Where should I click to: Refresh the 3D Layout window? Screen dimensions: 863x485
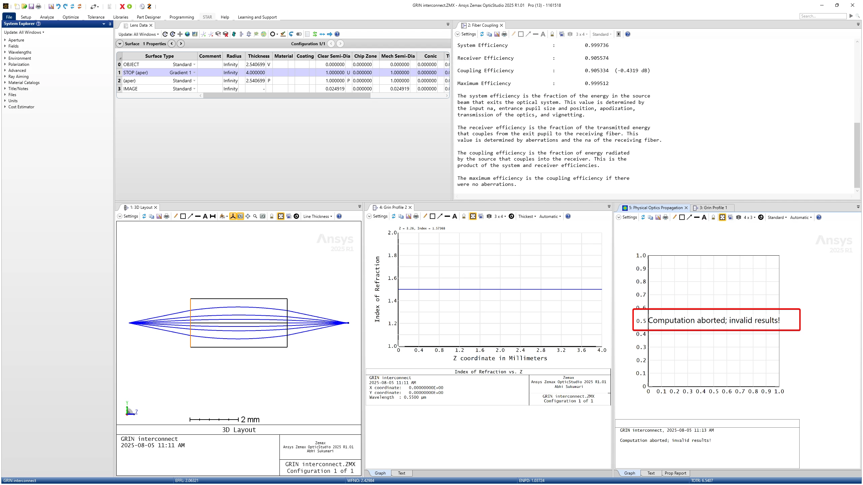coord(144,216)
